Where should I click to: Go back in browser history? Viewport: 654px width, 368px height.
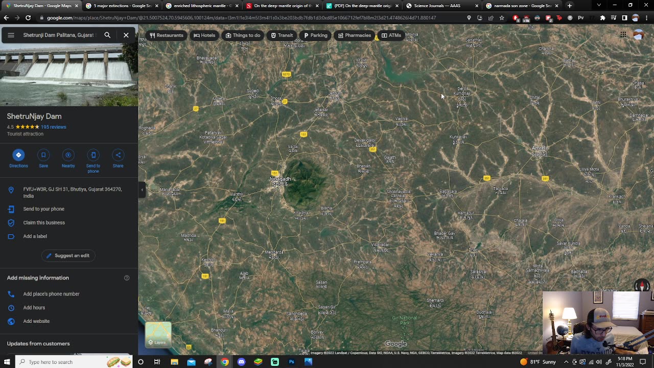6,18
